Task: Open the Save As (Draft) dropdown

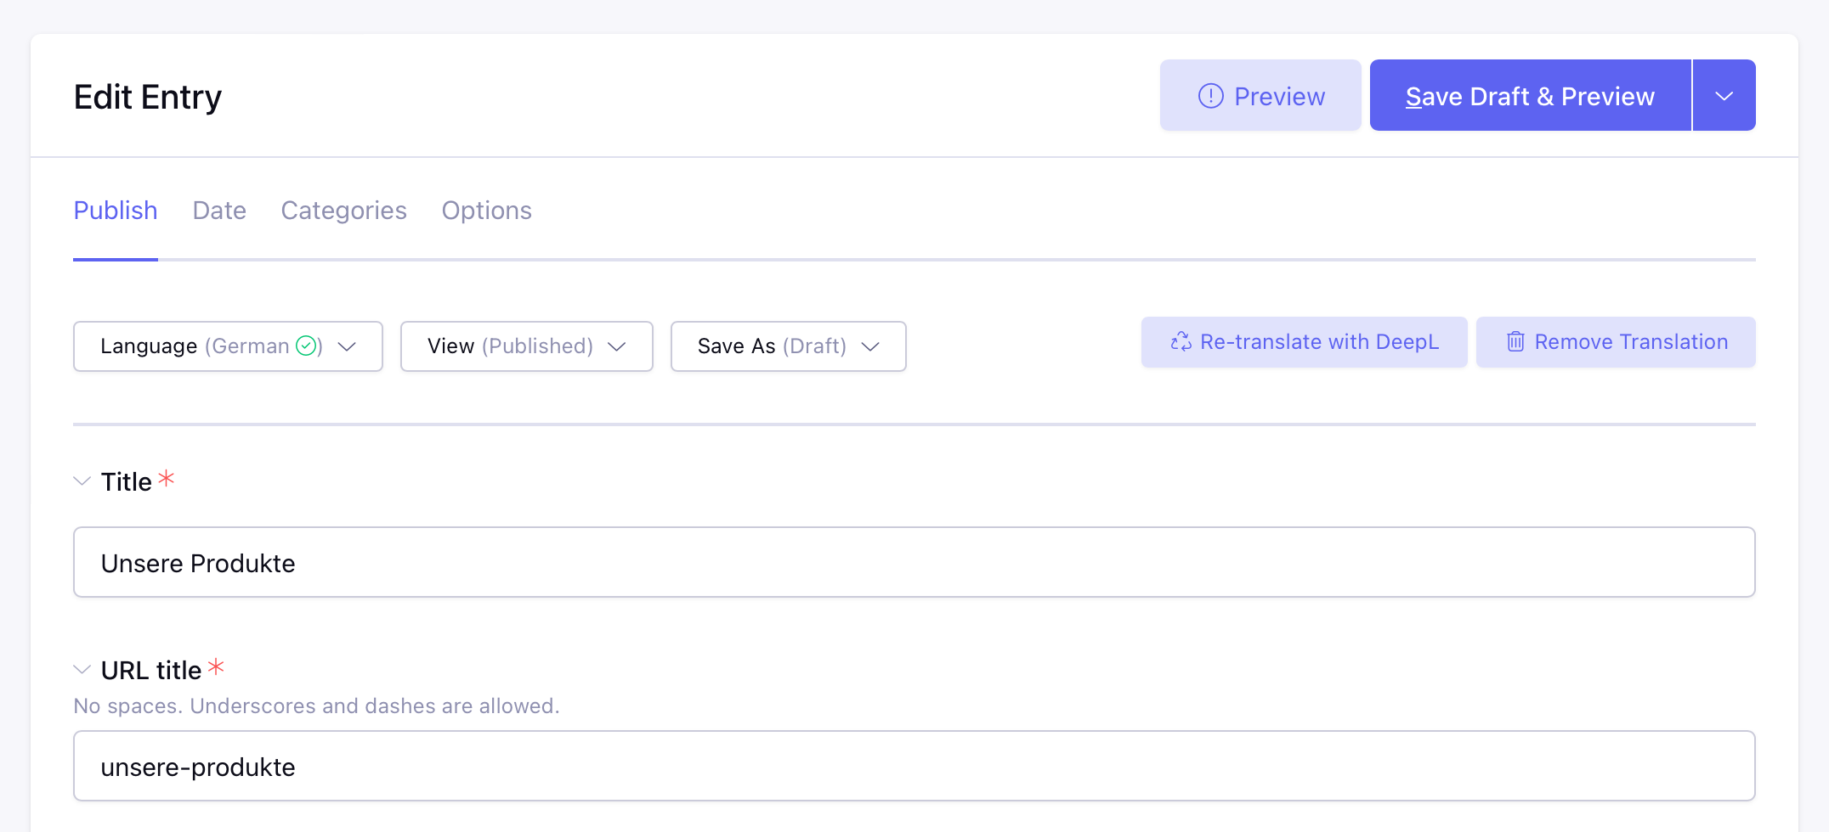Action: [x=789, y=346]
